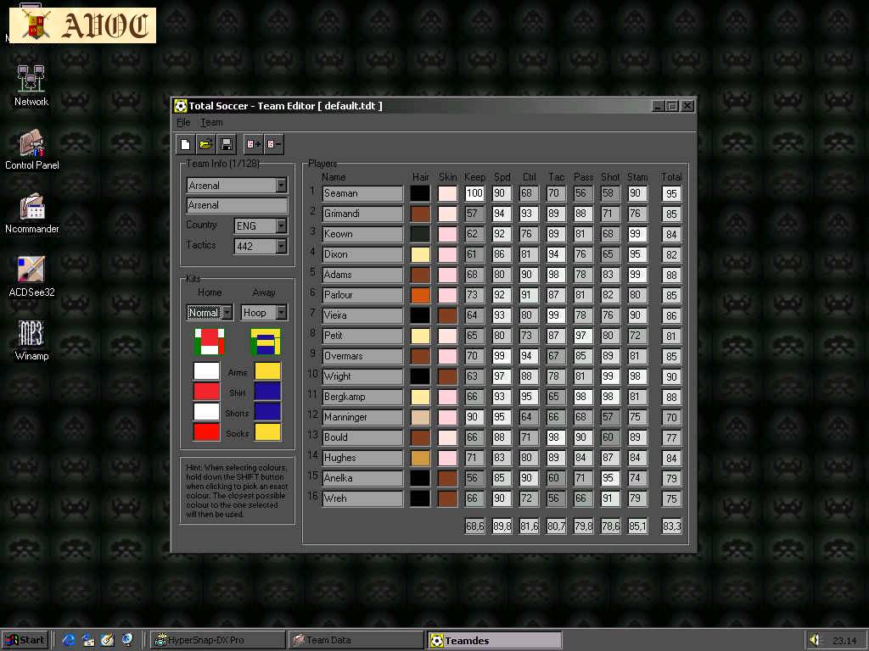Click the remove team toolbar icon (minus)
Viewport: 869px width, 651px height.
tap(274, 144)
